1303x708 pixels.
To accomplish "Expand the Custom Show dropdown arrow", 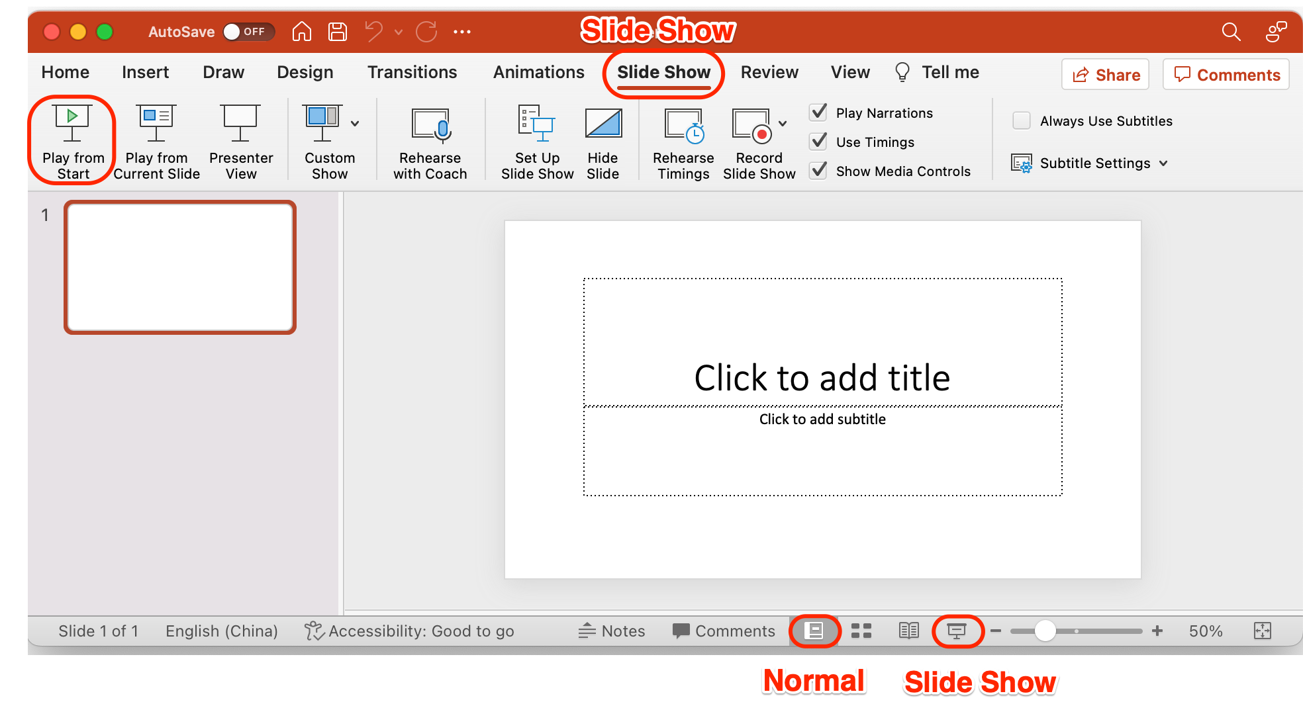I will tap(356, 124).
